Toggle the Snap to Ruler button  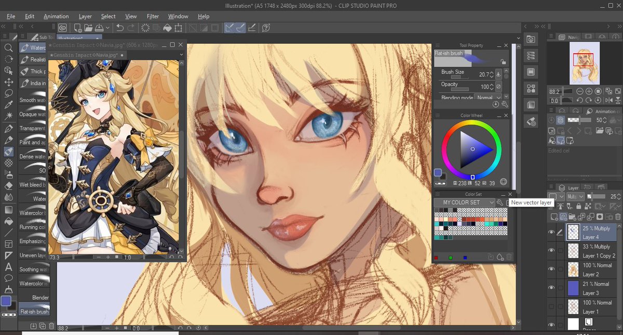point(230,28)
